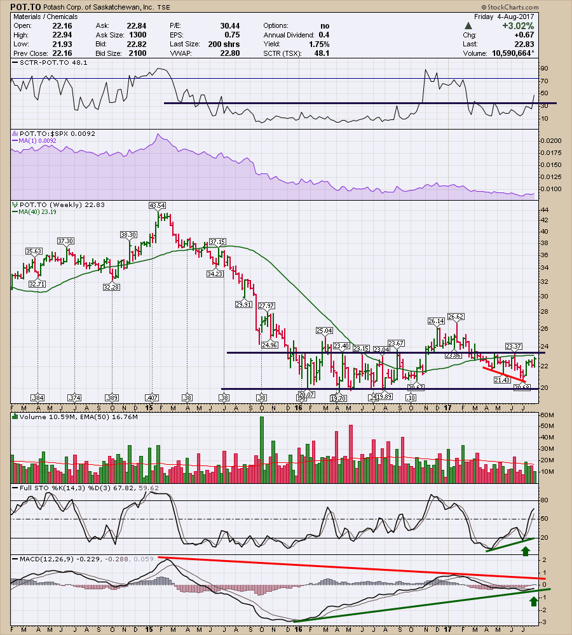The height and width of the screenshot is (635, 572).
Task: Click the .407 dividend marker
Action: point(152,398)
